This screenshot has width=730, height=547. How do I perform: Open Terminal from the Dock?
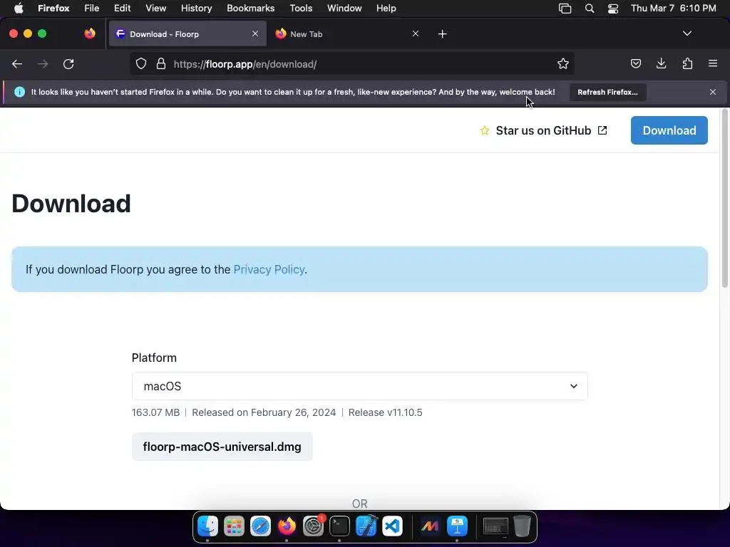339,526
